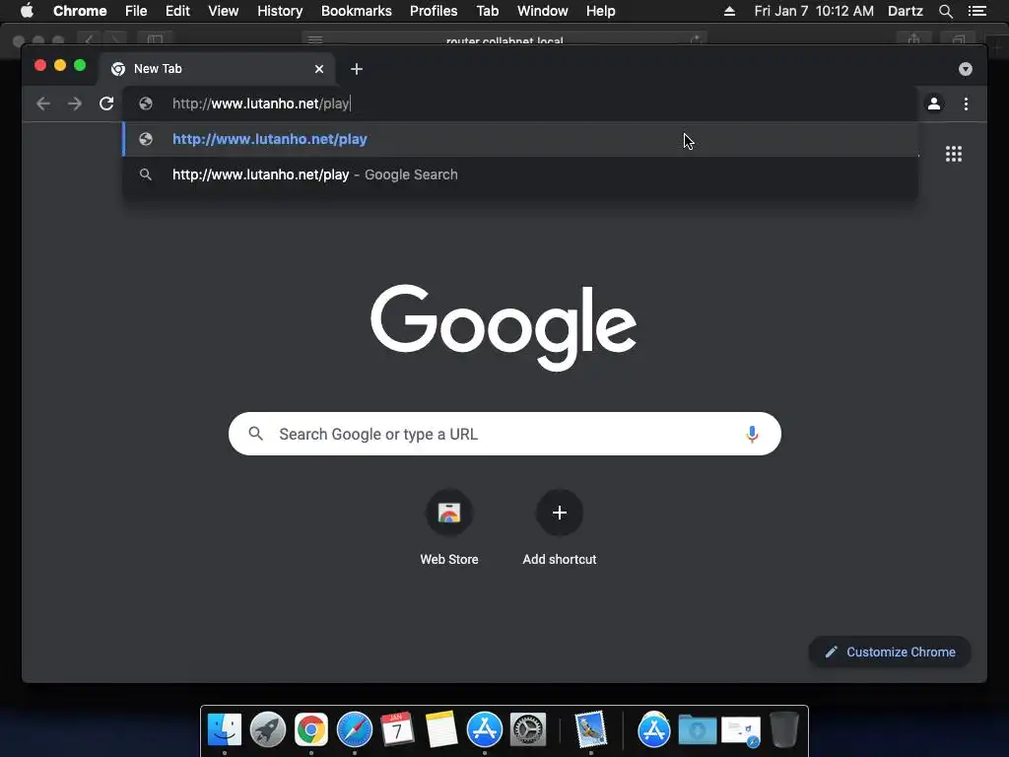
Task: Open the Window menu
Action: pyautogui.click(x=543, y=11)
